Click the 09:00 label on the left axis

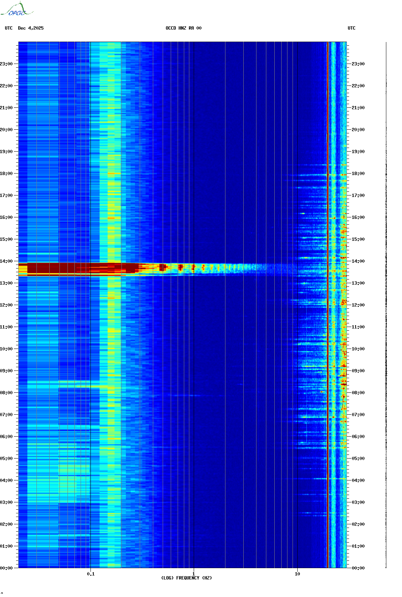click(x=6, y=371)
